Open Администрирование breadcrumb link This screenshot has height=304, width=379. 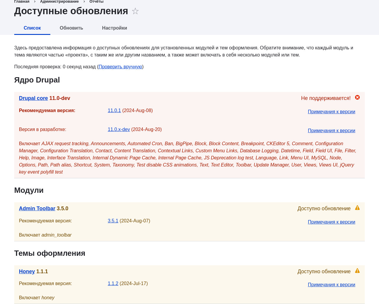(x=60, y=1)
